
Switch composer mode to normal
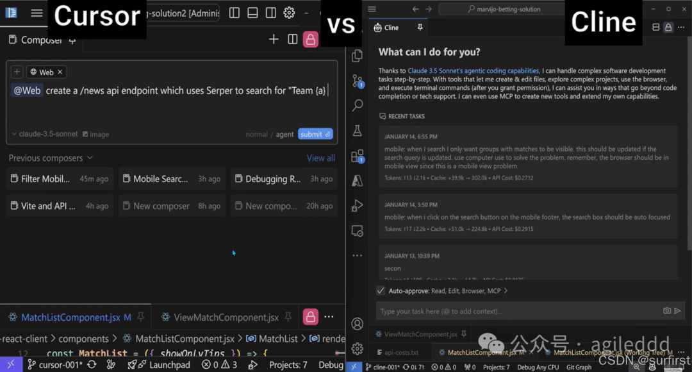(256, 134)
